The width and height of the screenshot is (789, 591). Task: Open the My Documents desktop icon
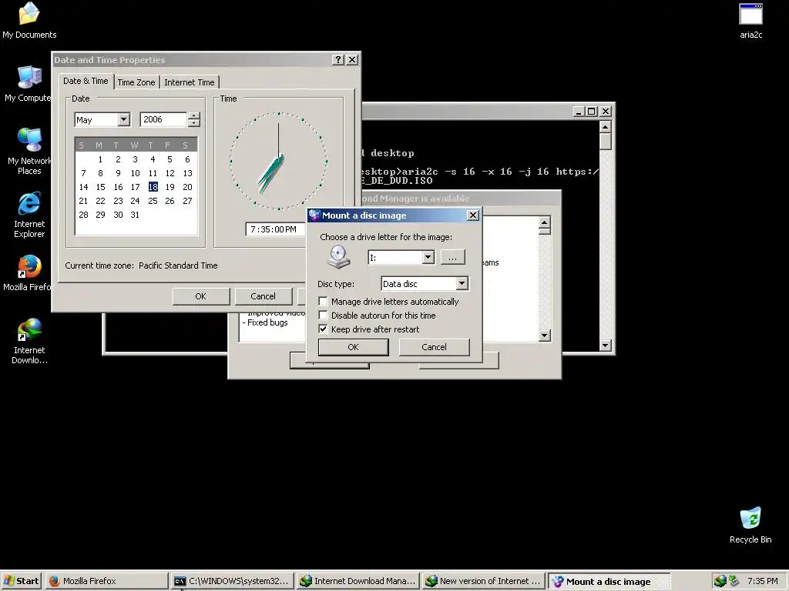29,20
